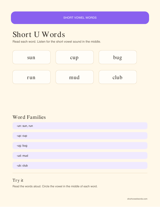
Task: Select the 'cup' word card
Action: (x=74, y=57)
